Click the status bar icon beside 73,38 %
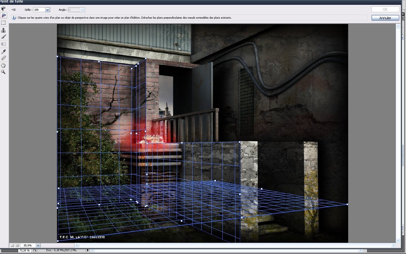Screen dimensions: 406x254 tap(35, 250)
